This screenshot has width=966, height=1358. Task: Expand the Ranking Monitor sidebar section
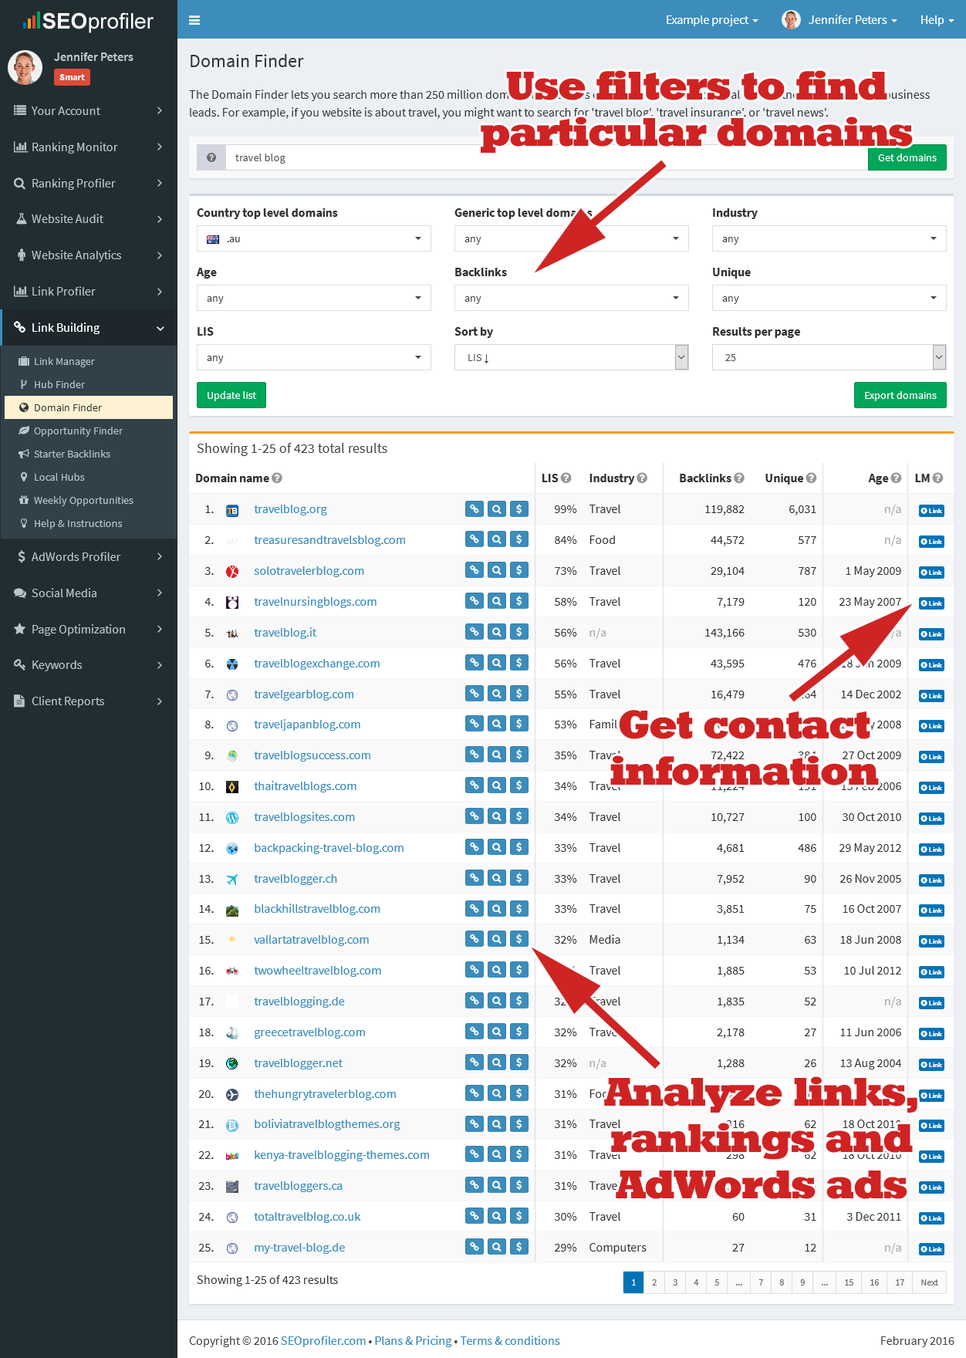point(89,147)
